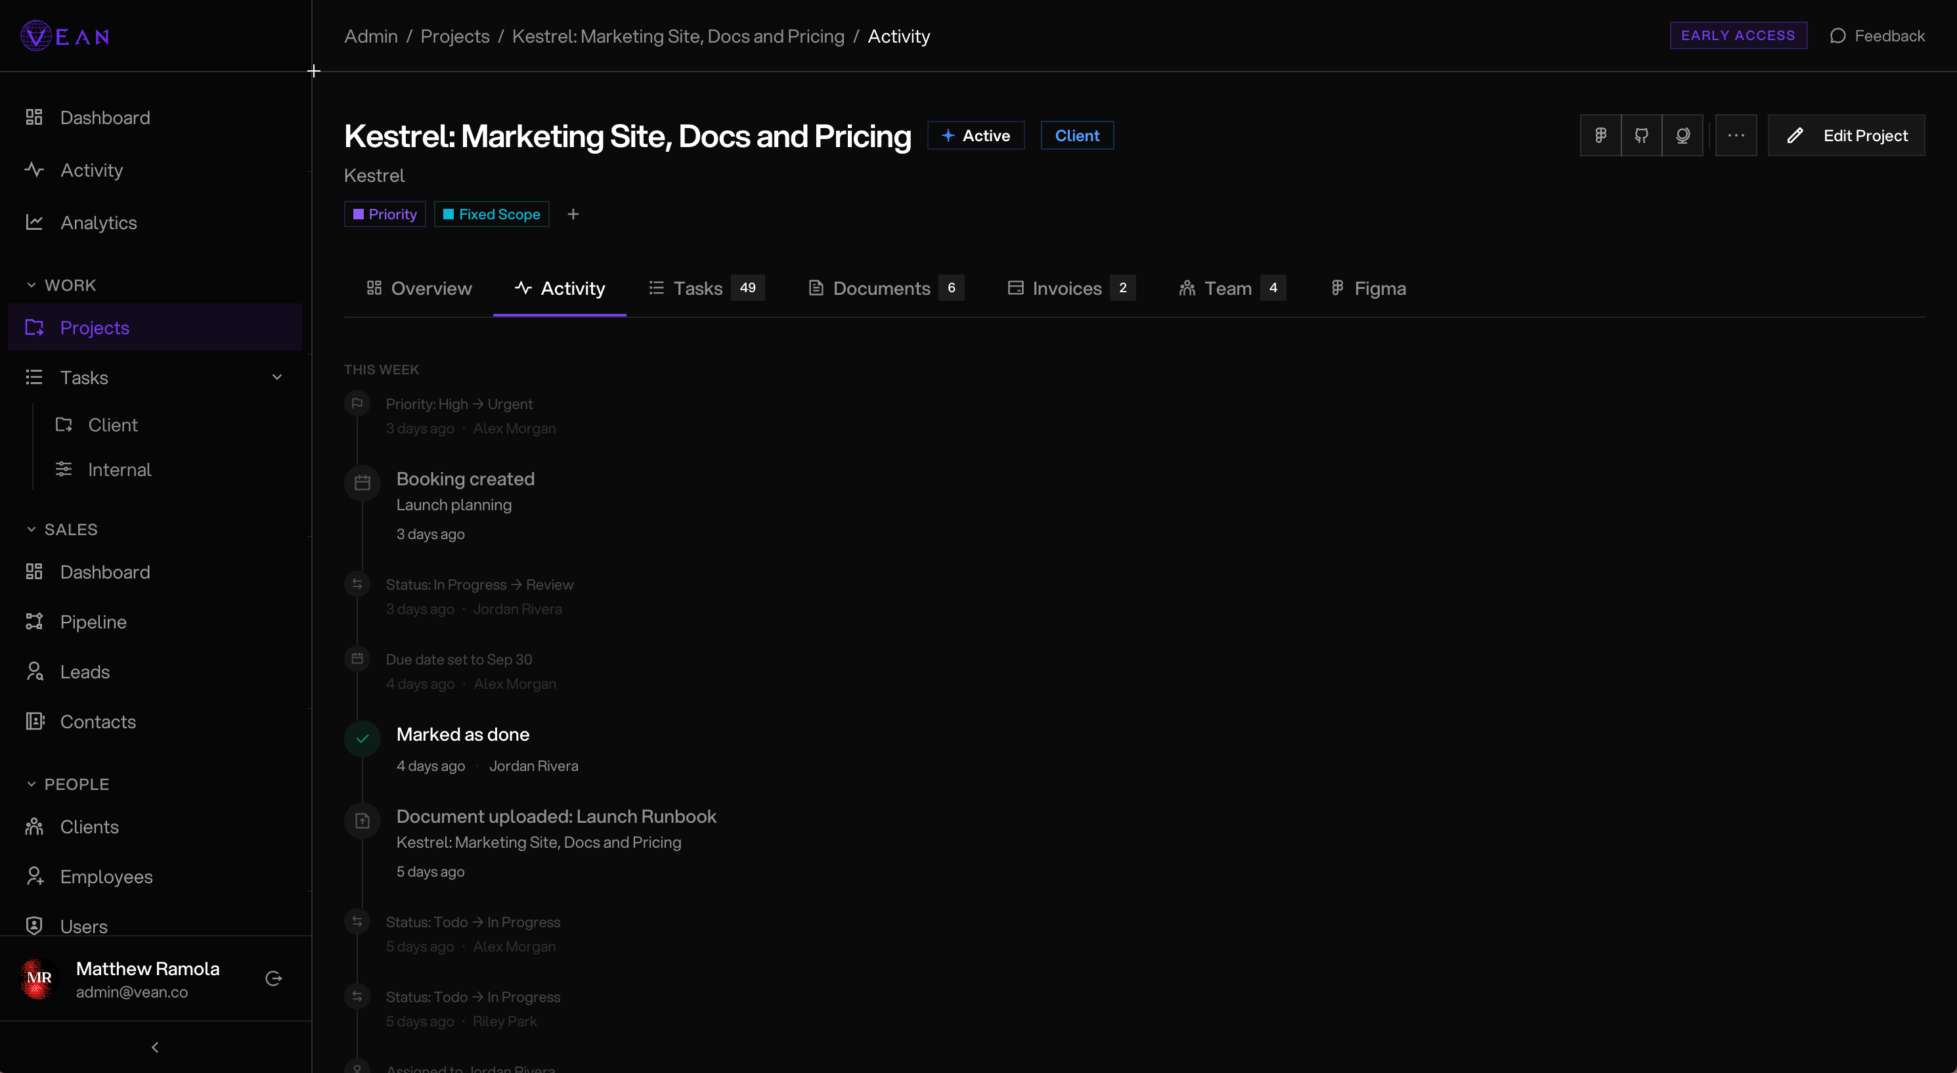
Task: Collapse the sidebar with the left chevron
Action: tap(155, 1047)
